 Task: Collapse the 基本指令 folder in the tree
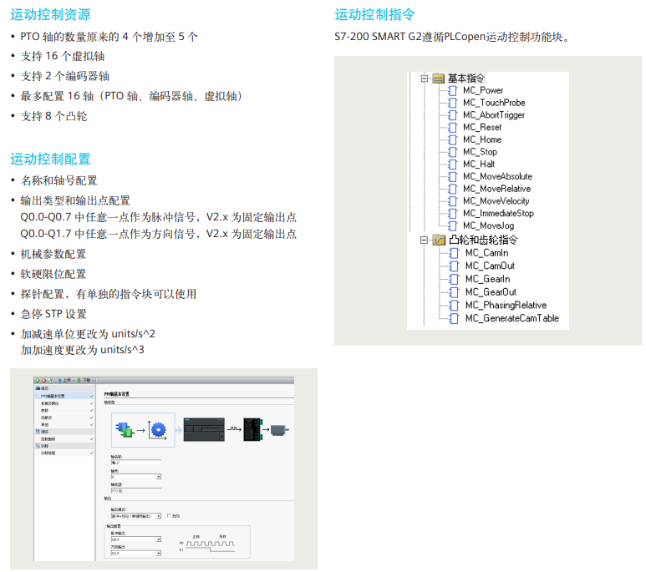[x=424, y=78]
